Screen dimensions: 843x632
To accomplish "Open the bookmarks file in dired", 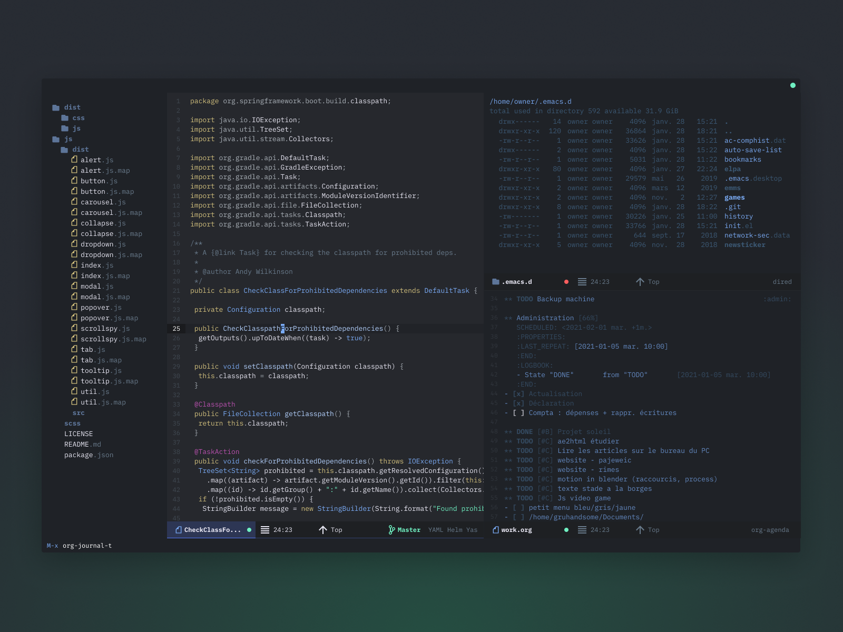I will (x=742, y=159).
